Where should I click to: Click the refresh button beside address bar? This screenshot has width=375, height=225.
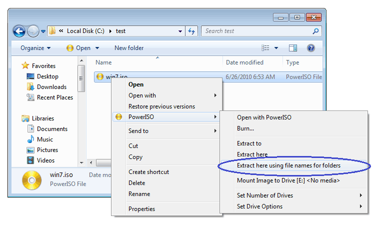[191, 31]
